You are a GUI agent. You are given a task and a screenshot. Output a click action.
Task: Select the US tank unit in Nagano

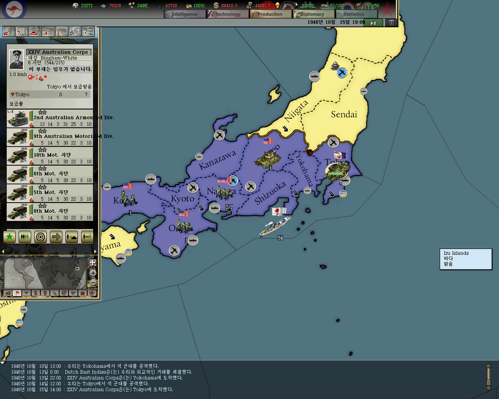tap(268, 159)
